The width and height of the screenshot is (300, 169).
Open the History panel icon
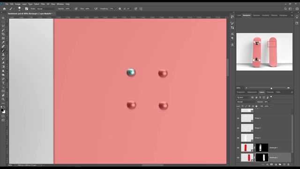click(x=232, y=17)
